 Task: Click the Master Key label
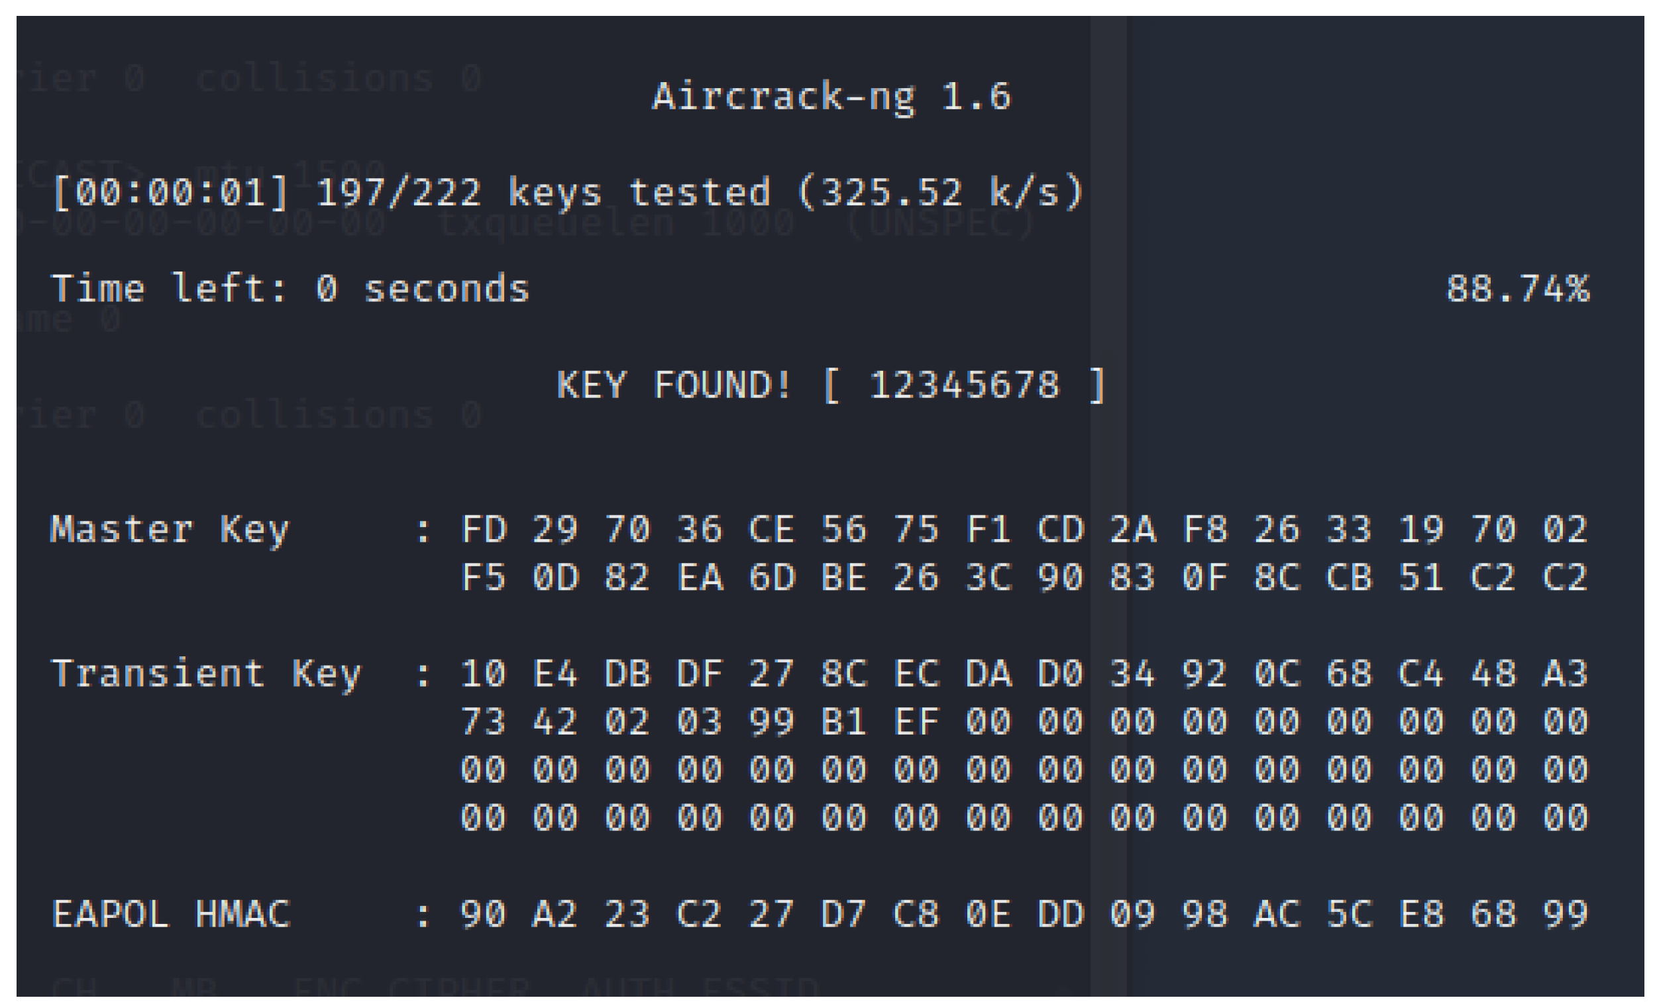click(x=170, y=530)
